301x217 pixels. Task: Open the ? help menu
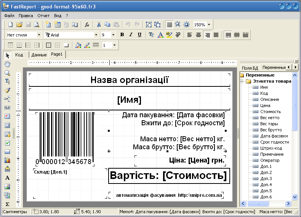(x=67, y=16)
